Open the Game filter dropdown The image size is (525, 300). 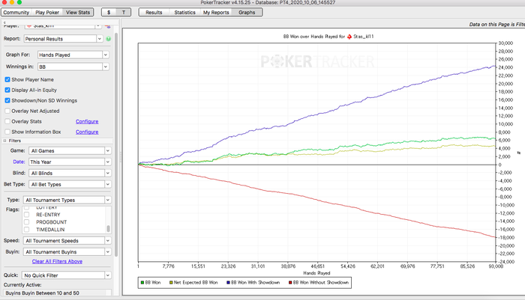107,150
